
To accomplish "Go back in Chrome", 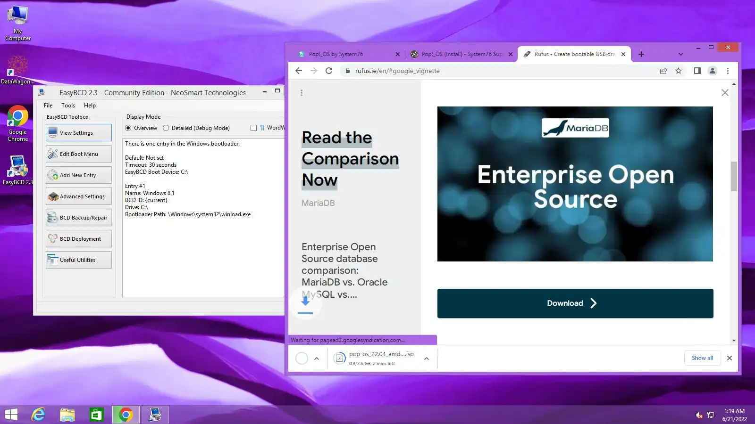I will pos(299,71).
